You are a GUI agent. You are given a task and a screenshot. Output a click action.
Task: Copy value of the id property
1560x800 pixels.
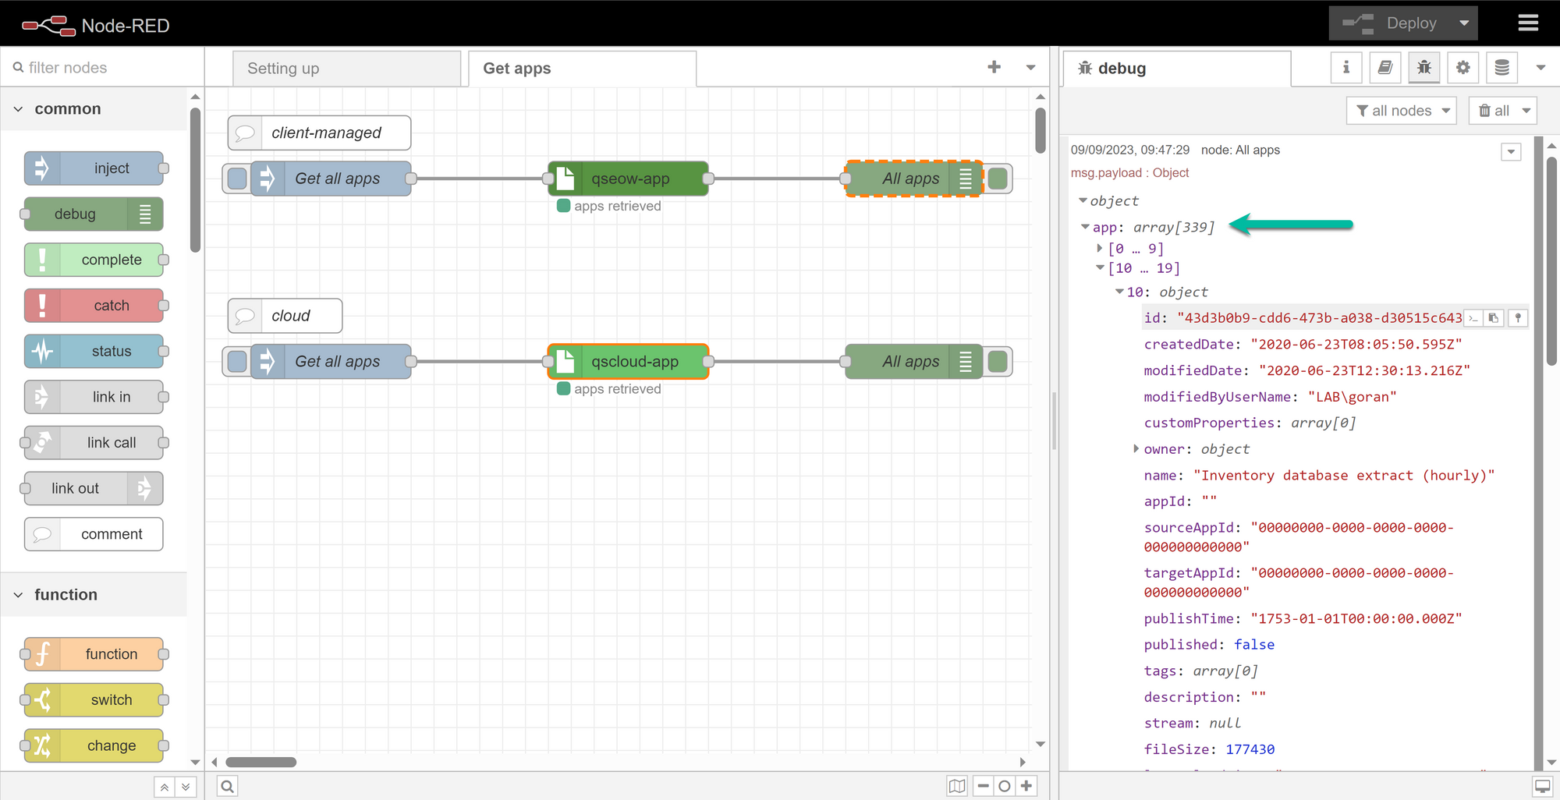click(1494, 318)
